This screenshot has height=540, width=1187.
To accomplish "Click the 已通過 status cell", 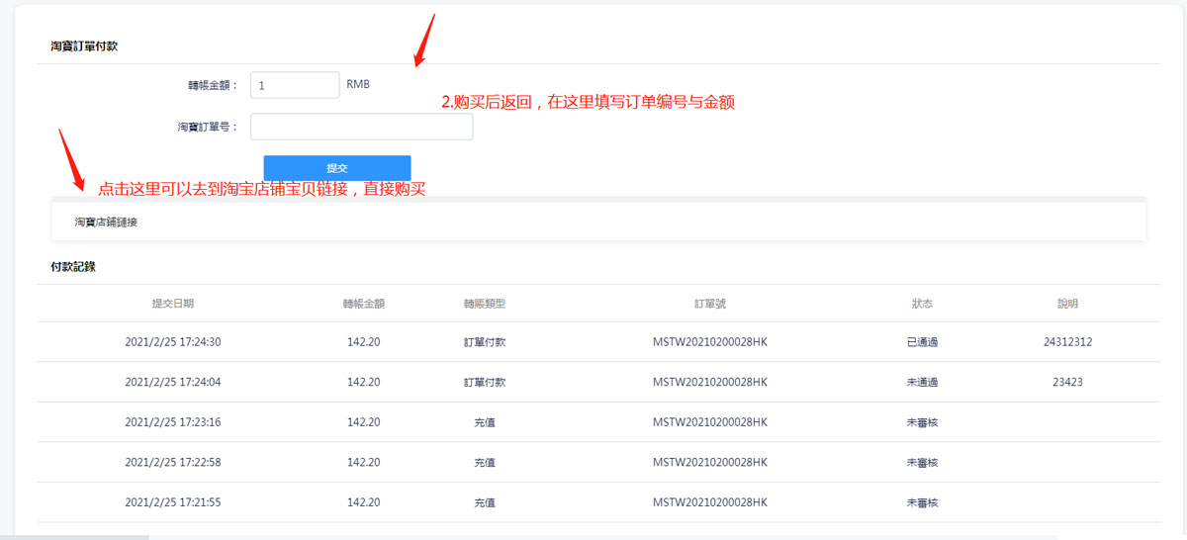I will [x=922, y=342].
